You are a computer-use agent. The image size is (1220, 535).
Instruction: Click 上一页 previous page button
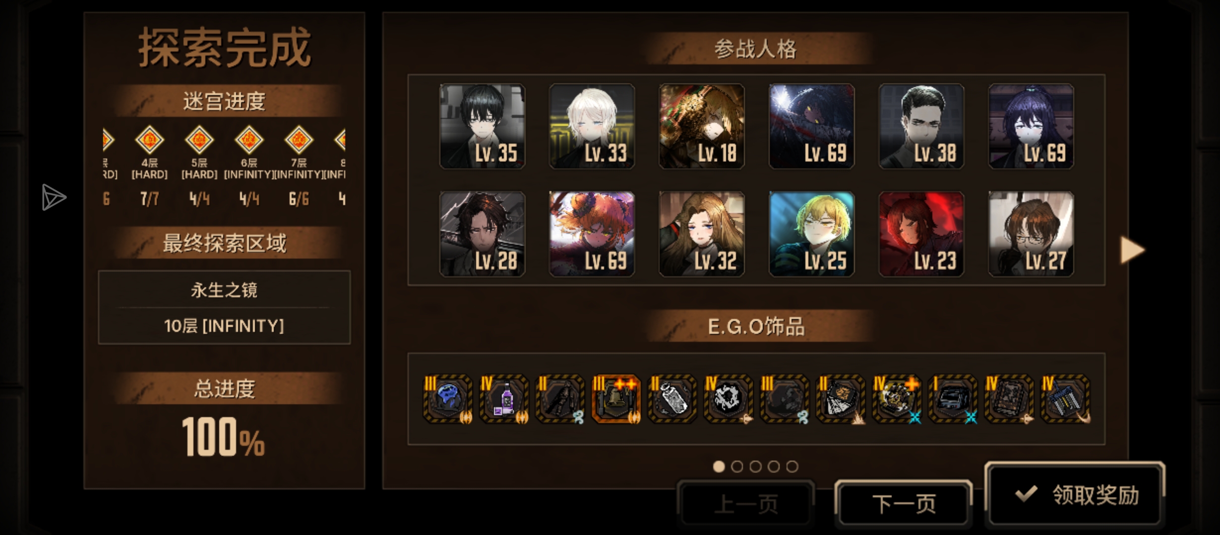tap(745, 503)
